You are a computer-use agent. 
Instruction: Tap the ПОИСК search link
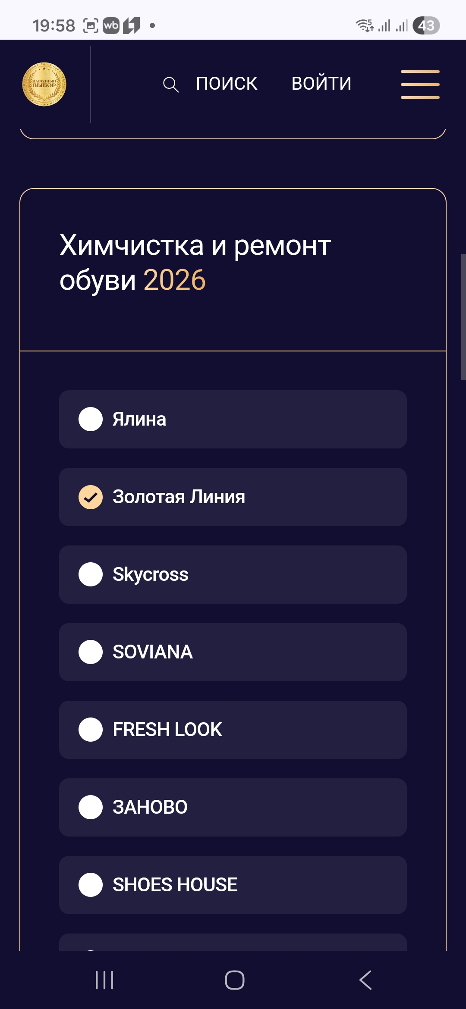point(227,84)
